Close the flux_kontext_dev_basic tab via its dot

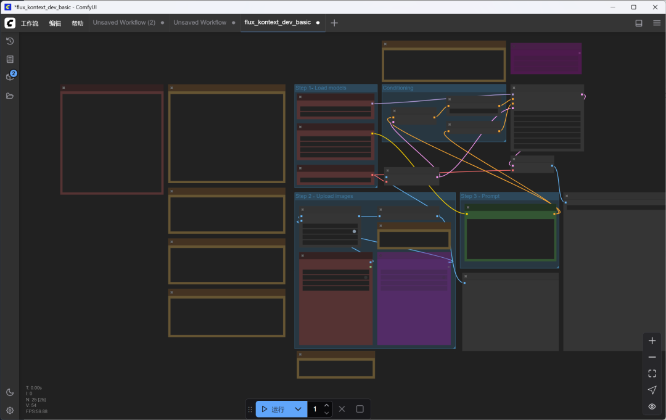click(318, 23)
